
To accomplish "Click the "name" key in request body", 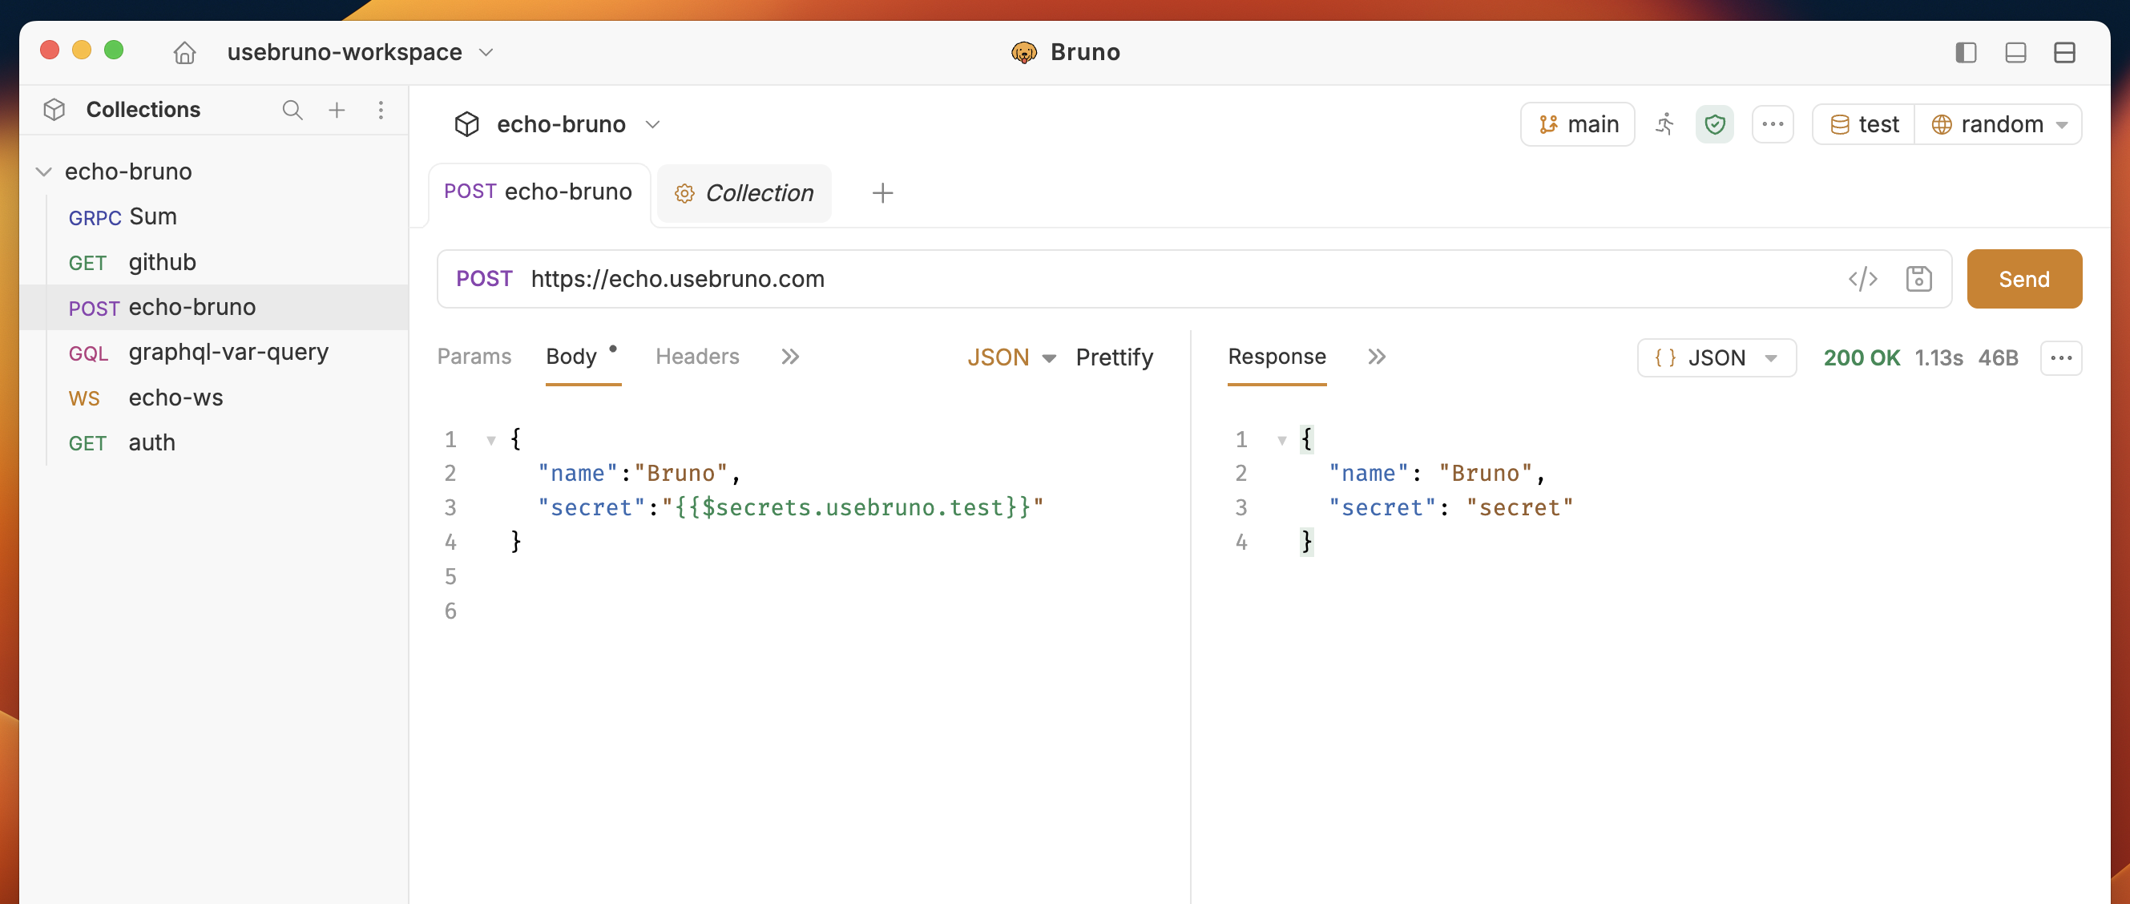I will 578,473.
